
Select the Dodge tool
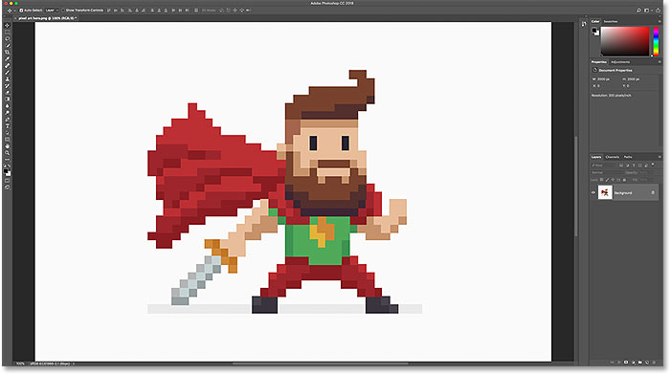coord(8,112)
